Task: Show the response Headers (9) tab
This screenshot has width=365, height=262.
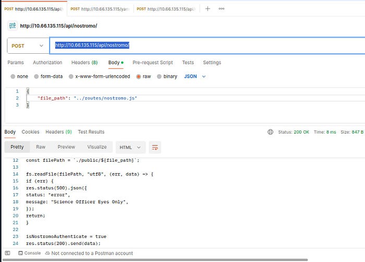Action: coord(58,132)
